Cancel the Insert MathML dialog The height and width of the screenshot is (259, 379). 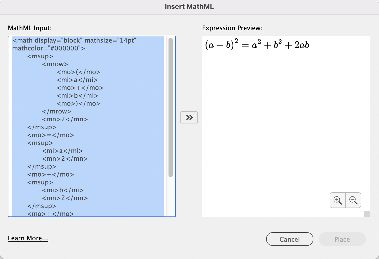click(x=289, y=239)
